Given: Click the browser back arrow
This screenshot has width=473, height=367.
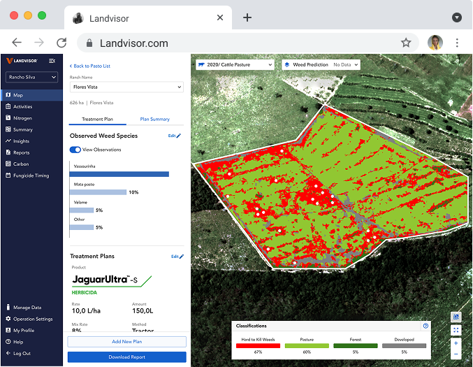Looking at the screenshot, I should coord(17,43).
